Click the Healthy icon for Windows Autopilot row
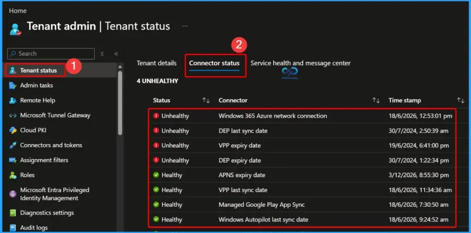471x233 pixels. [x=156, y=220]
